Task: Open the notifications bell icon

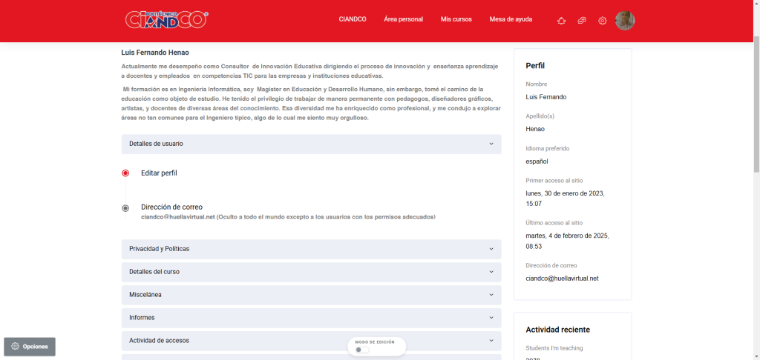Action: tap(561, 20)
